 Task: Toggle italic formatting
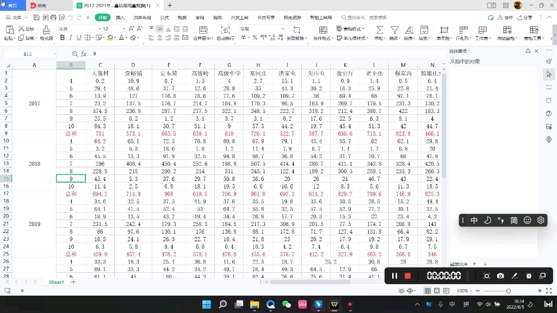pos(70,37)
